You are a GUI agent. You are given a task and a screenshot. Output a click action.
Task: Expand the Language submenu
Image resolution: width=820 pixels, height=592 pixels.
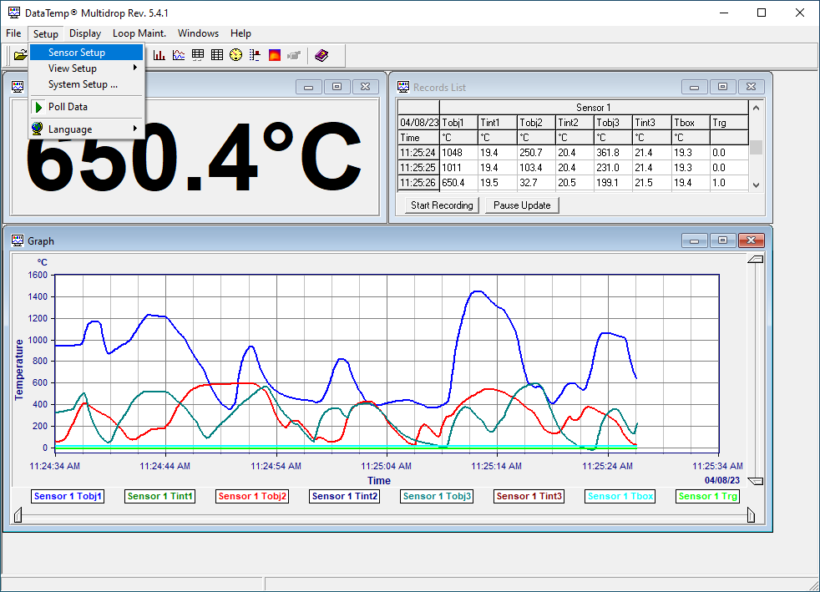(86, 129)
